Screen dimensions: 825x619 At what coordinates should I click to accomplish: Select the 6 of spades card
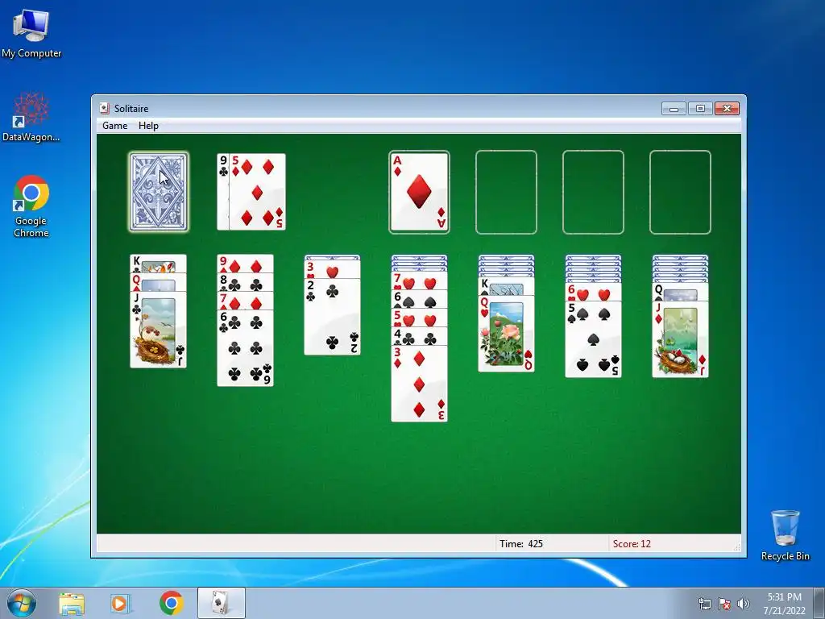(x=419, y=300)
